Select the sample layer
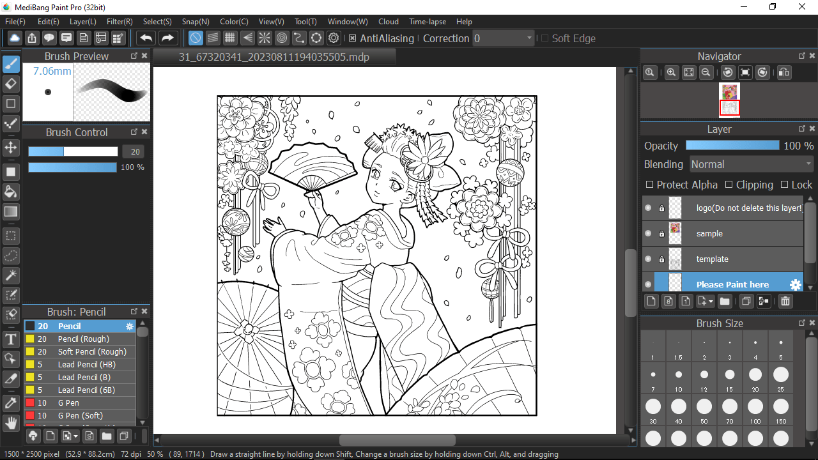This screenshot has height=460, width=818. [x=722, y=233]
